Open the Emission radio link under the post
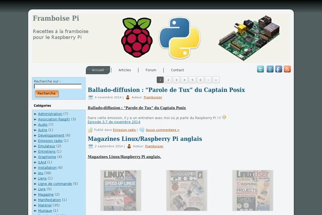Image resolution: width=322 pixels, height=215 pixels. point(125,130)
